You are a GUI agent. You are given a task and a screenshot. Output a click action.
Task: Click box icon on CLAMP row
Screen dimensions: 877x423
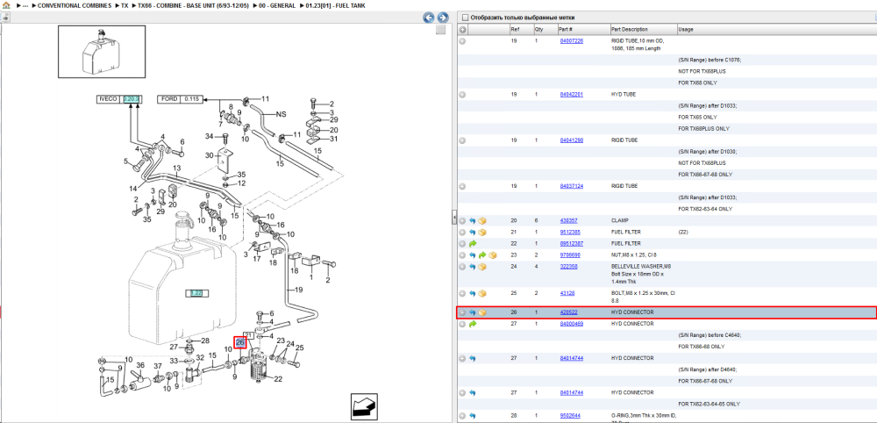pyautogui.click(x=482, y=220)
